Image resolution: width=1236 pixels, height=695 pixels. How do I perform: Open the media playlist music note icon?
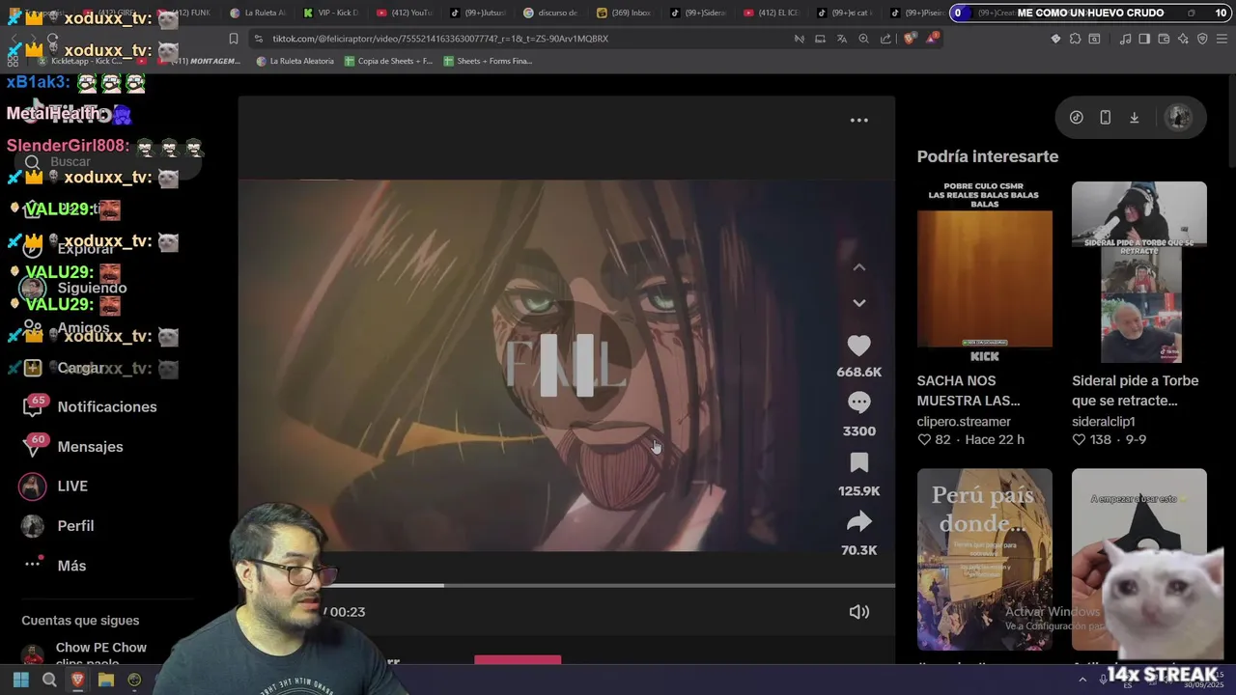[1125, 39]
